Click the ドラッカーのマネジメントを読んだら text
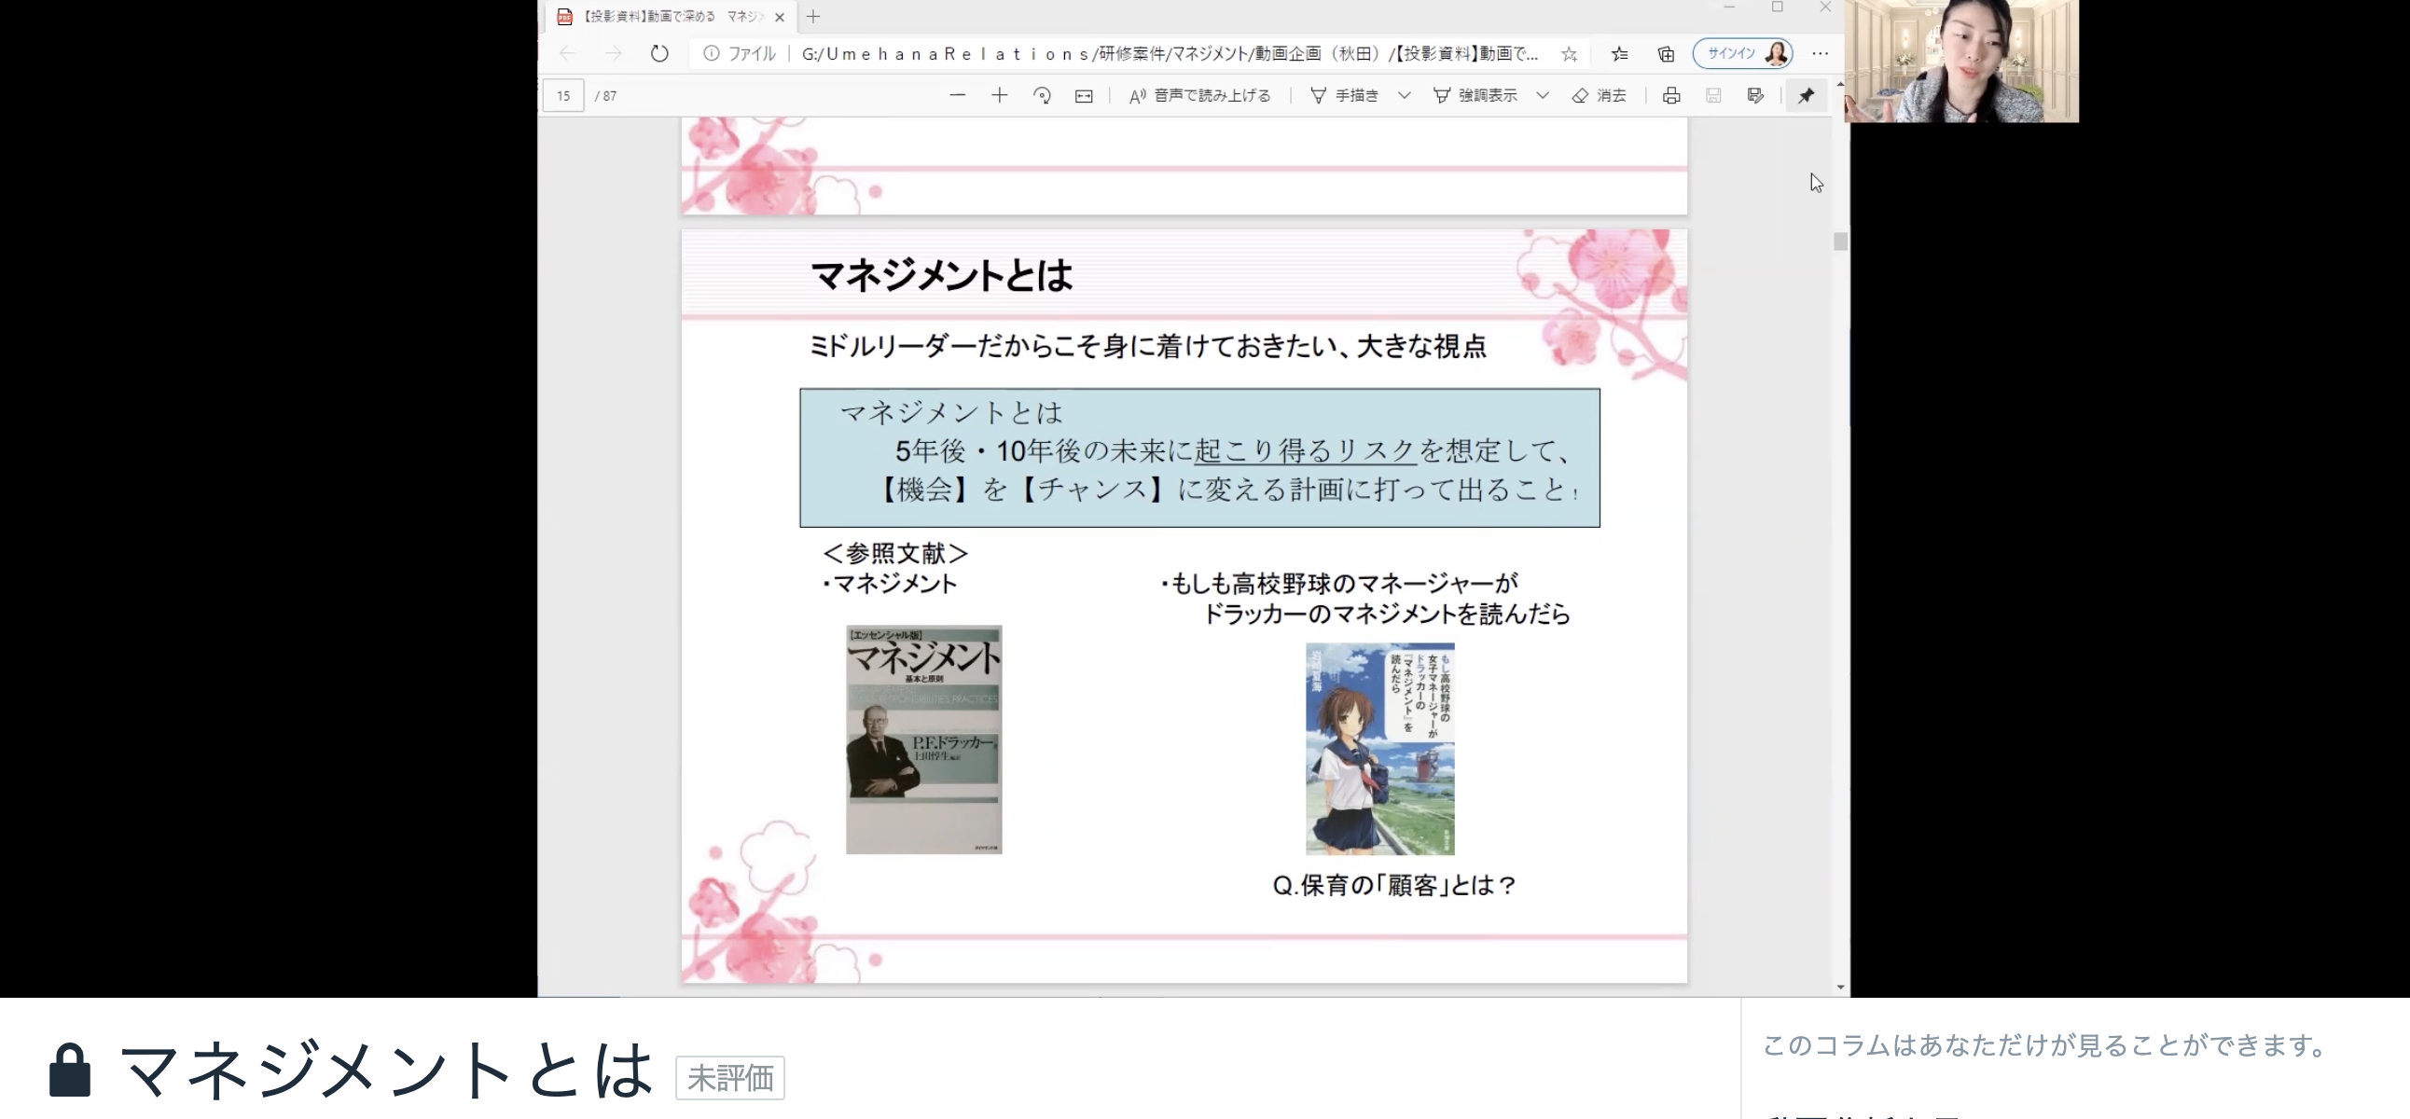The height and width of the screenshot is (1119, 2410). [1387, 615]
